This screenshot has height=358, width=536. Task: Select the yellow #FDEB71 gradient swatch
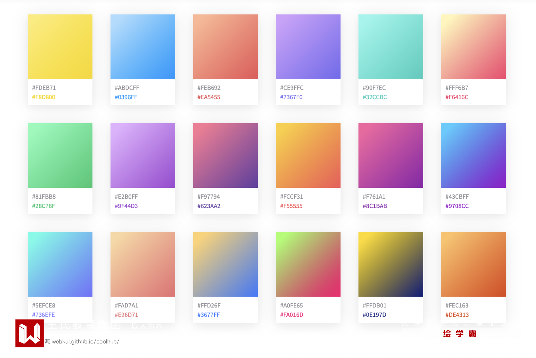coord(60,47)
